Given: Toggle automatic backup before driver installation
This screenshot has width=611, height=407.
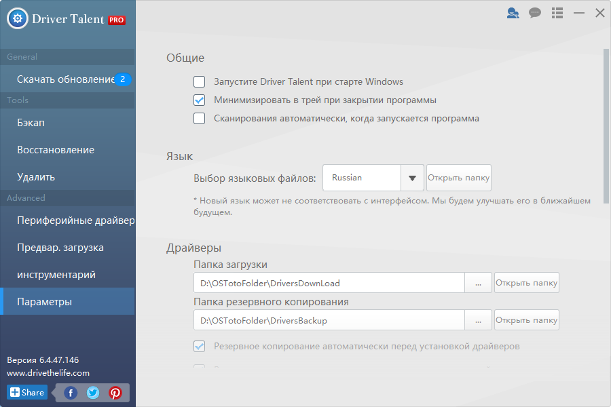Looking at the screenshot, I should tap(199, 346).
